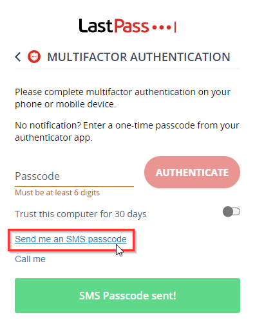255x329 pixels.
Task: Click the "No notification?" instruction paragraph
Action: tap(127, 132)
